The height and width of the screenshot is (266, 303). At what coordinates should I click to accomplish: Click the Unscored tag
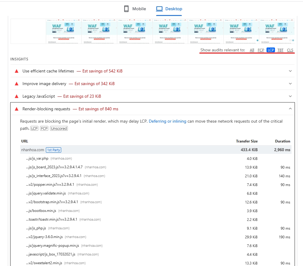pos(59,128)
